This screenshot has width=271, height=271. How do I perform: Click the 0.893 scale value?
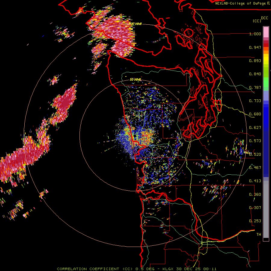click(x=255, y=61)
